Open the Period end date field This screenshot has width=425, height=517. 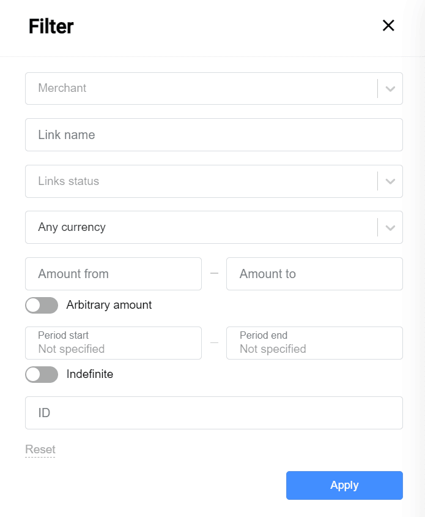click(314, 343)
